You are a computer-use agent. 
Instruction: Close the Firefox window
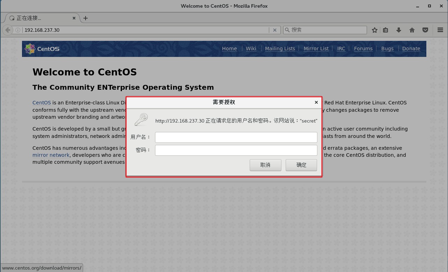(x=441, y=6)
